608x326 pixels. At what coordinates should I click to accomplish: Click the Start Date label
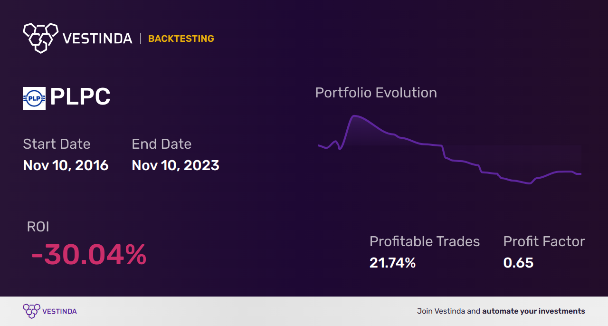tap(57, 144)
